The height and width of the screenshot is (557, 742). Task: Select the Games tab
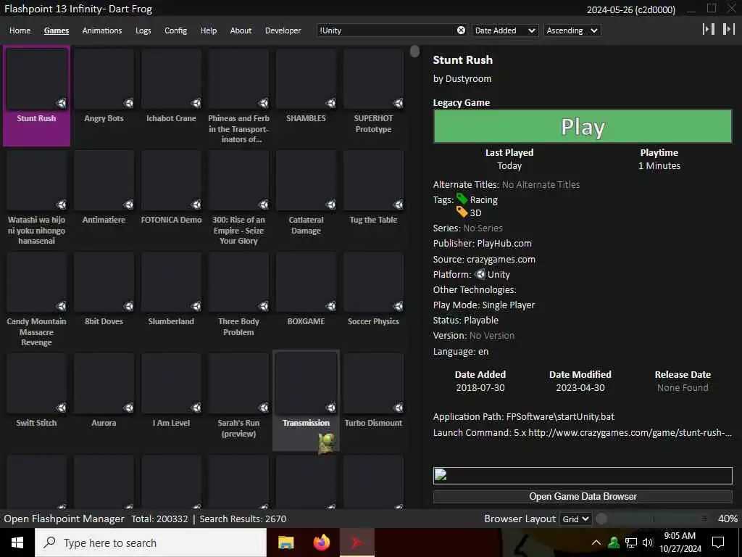(x=57, y=30)
